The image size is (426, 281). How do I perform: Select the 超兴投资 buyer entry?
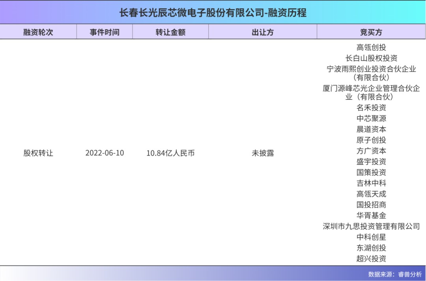click(371, 259)
